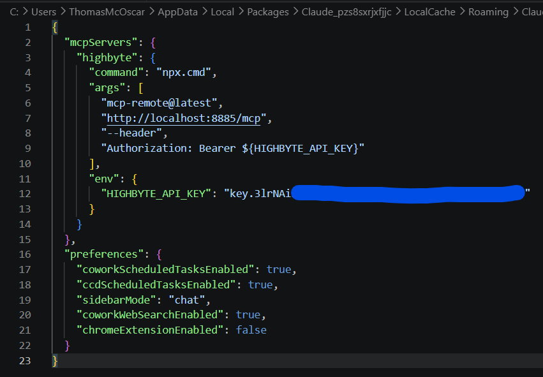Click the "highbyte" server key
The width and height of the screenshot is (543, 377).
(102, 57)
